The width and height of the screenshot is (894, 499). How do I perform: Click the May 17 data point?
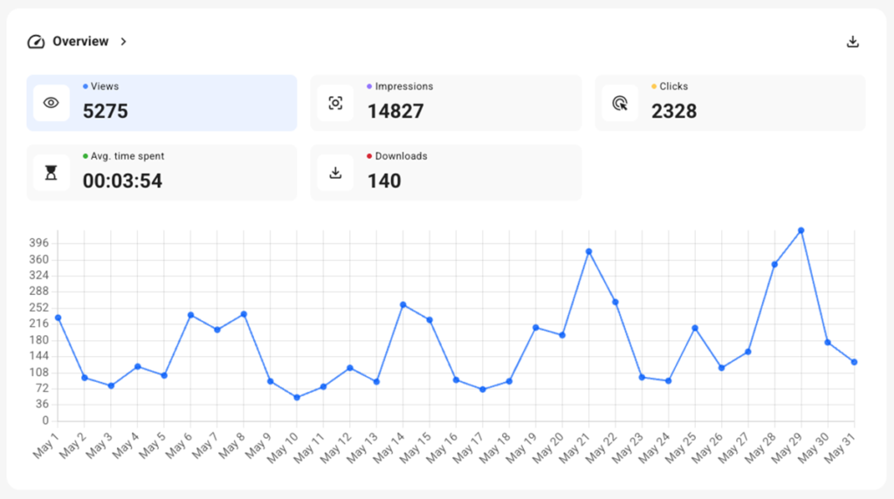point(483,390)
